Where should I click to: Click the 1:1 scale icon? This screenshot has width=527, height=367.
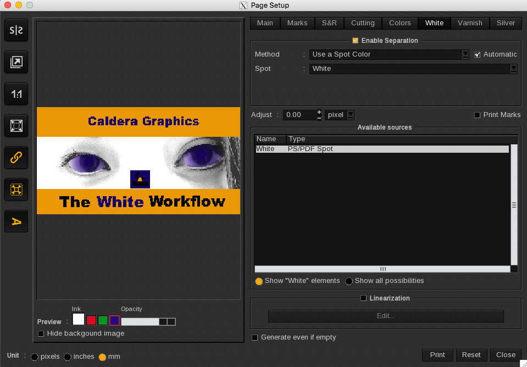[16, 94]
